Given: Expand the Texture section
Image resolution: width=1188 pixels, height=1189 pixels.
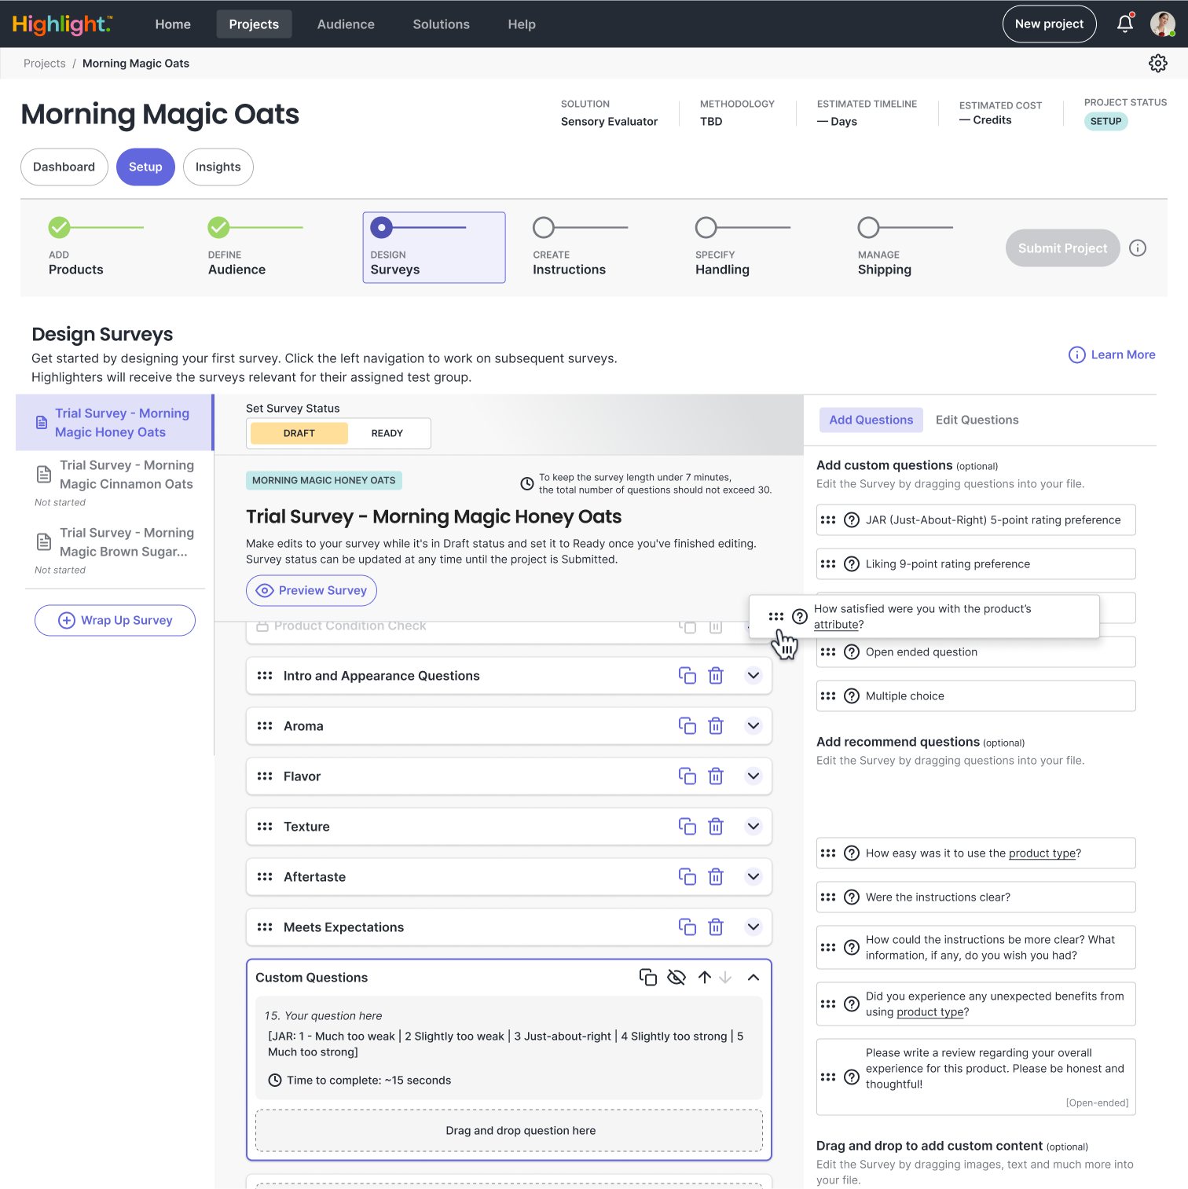Looking at the screenshot, I should coord(753,827).
